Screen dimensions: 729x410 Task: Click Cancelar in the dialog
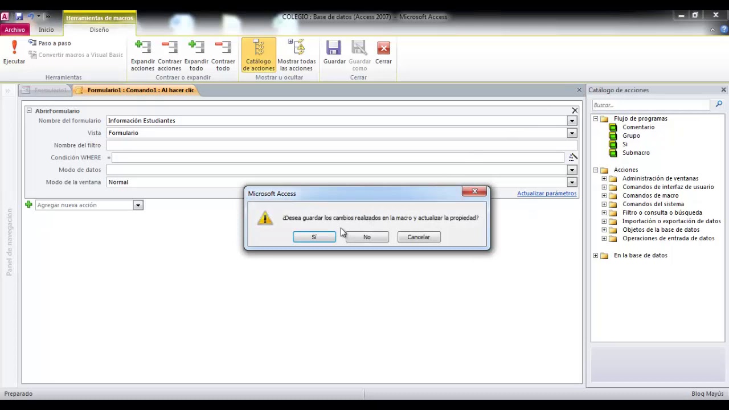coord(419,237)
